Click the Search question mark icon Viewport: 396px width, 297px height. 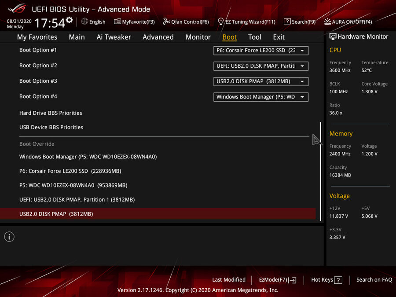pos(287,22)
